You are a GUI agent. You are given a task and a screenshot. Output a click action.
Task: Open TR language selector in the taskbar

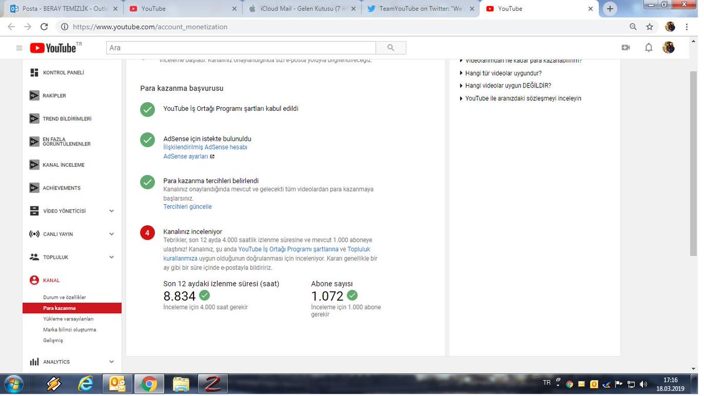[x=547, y=383]
